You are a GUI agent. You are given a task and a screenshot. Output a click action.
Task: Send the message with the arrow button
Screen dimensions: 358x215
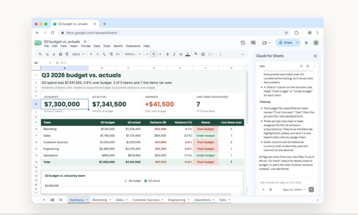coord(311,190)
